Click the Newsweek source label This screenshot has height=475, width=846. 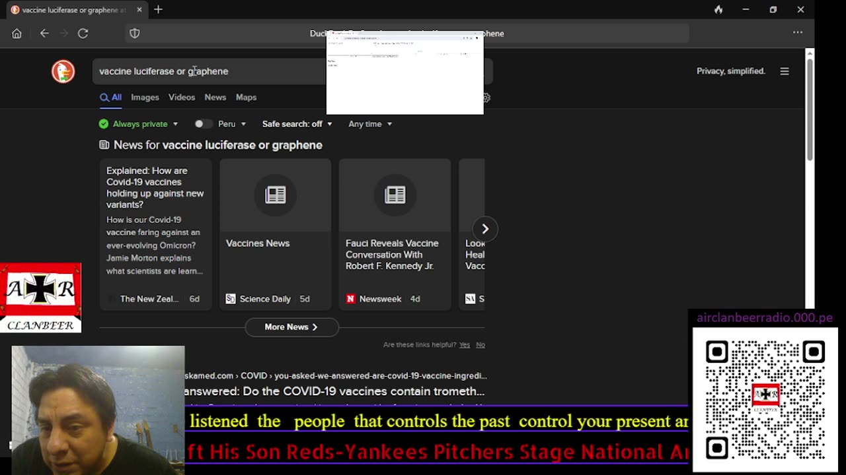380,299
